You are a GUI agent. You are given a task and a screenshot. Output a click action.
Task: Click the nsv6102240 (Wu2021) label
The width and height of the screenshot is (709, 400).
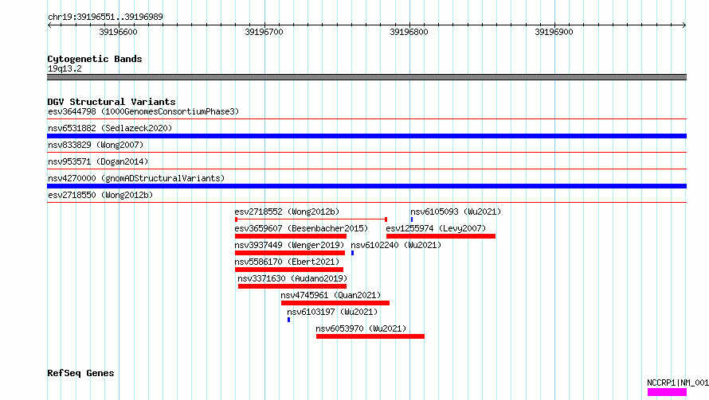(x=396, y=245)
